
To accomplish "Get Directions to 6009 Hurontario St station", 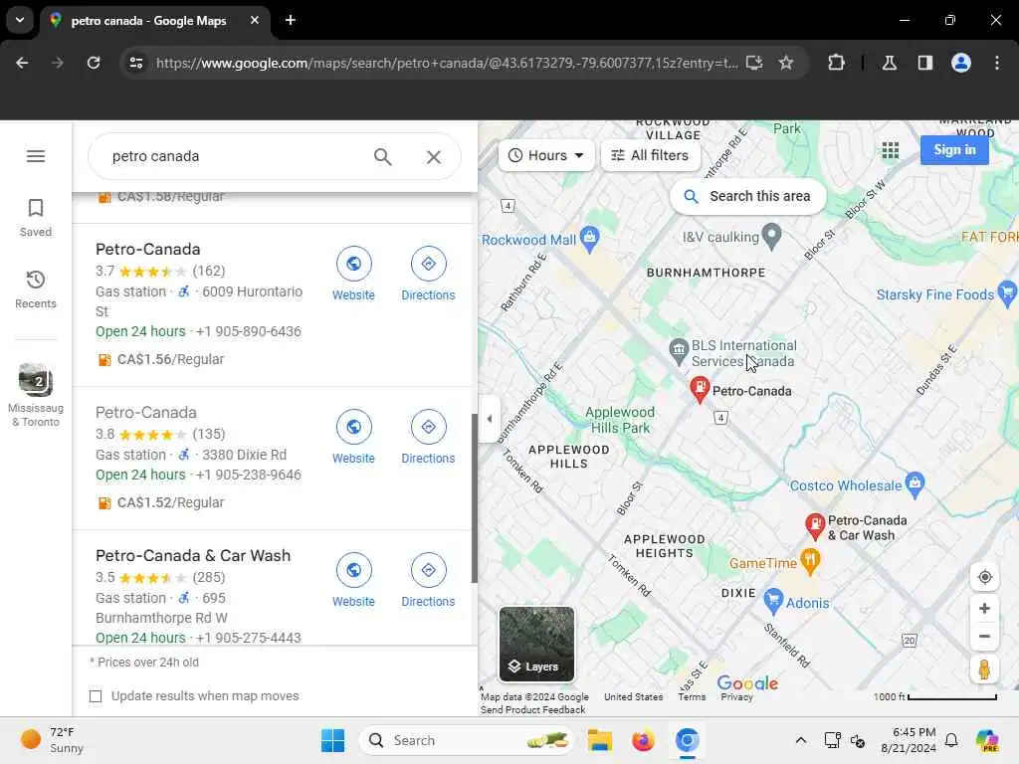I will pyautogui.click(x=428, y=274).
